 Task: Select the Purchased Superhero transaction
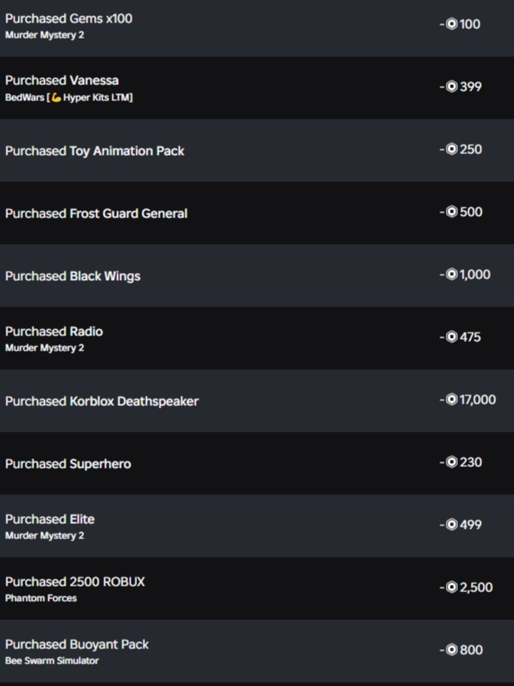tap(68, 464)
